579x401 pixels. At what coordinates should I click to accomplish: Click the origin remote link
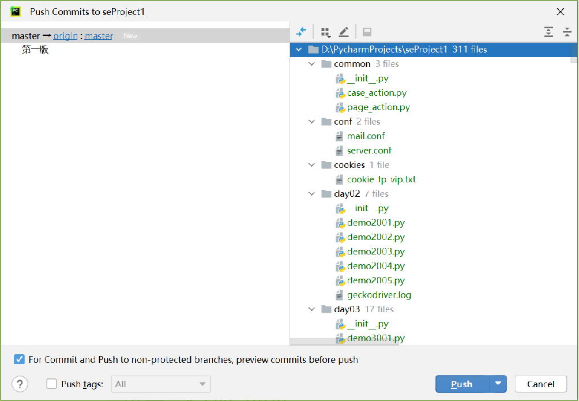65,36
